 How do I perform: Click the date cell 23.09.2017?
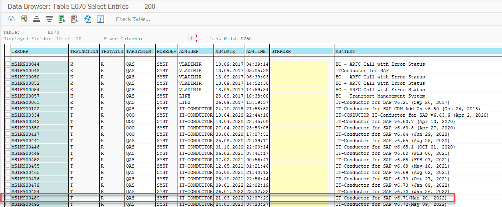point(229,96)
